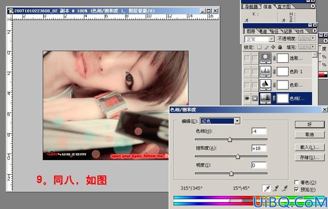Image resolution: width=328 pixels, height=209 pixels.
Task: Click the 色相(H) value field showing -4
Action: 259,131
